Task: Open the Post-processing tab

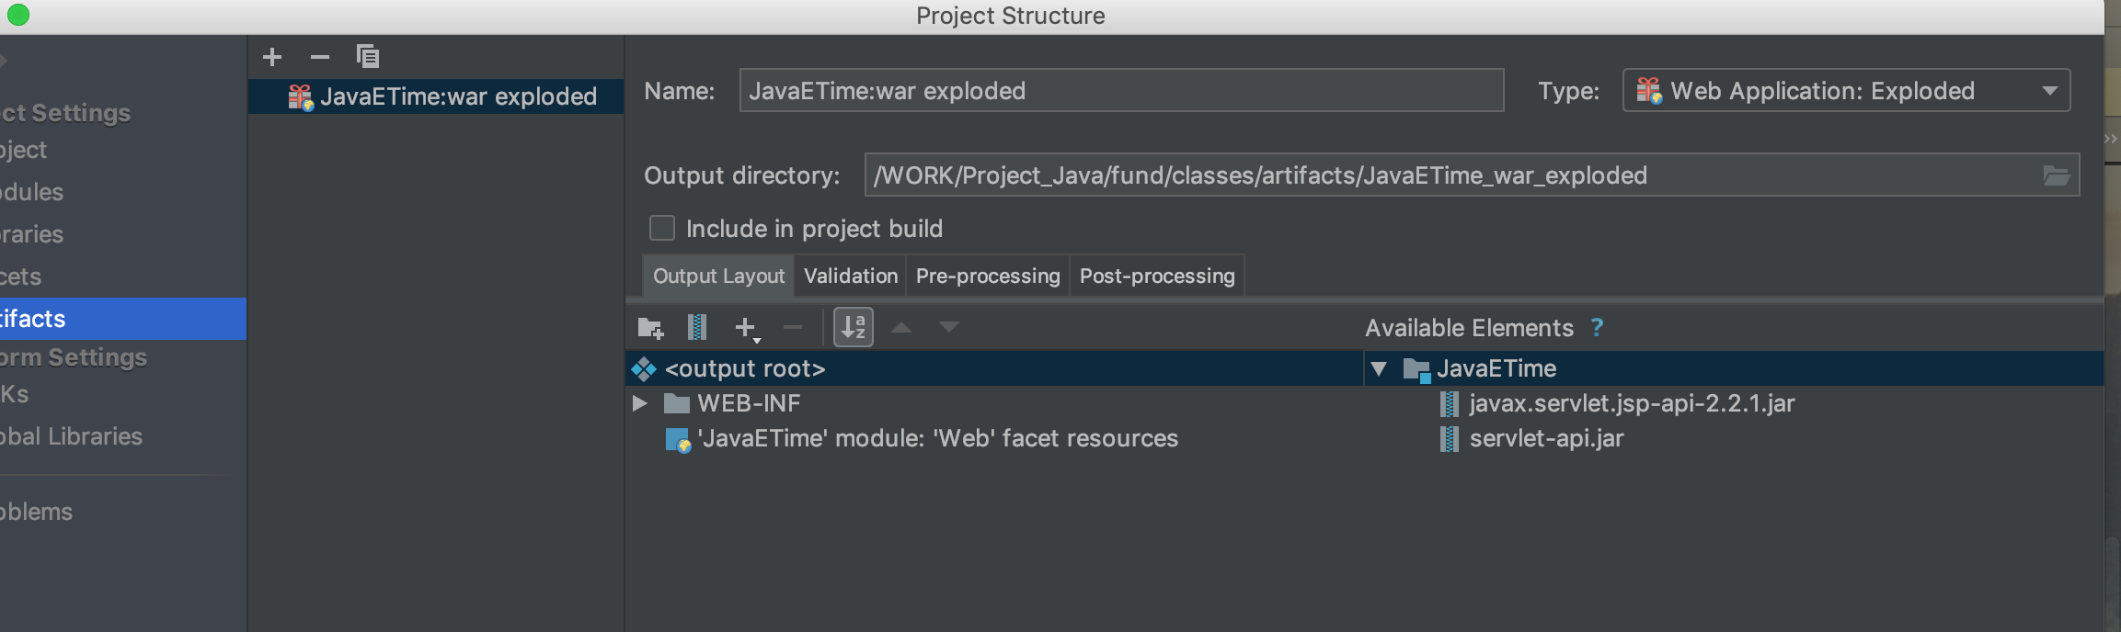Action: click(1157, 276)
